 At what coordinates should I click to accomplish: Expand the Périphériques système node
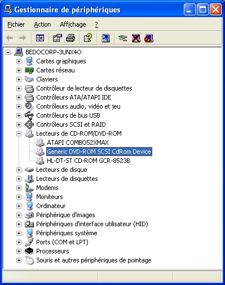click(x=19, y=233)
